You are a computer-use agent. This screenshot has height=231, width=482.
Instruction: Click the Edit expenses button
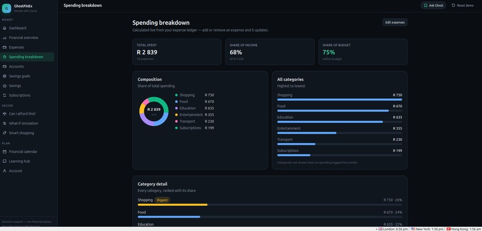(x=395, y=23)
